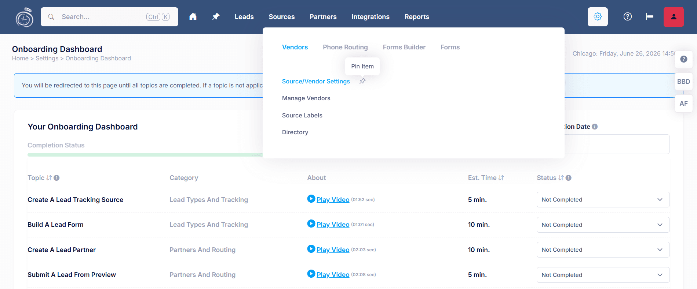
Task: Open the Partners menu
Action: click(323, 17)
